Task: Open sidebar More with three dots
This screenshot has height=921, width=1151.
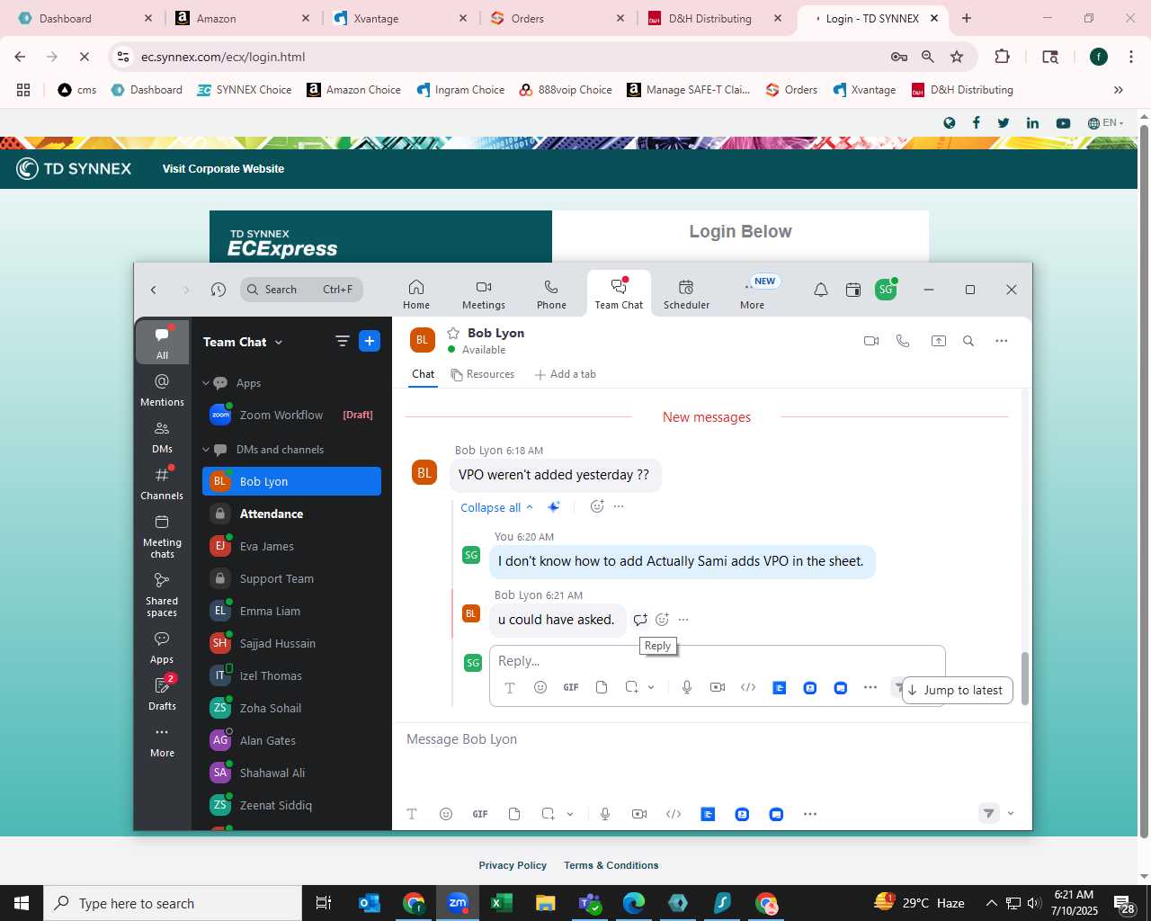Action: coord(162,740)
